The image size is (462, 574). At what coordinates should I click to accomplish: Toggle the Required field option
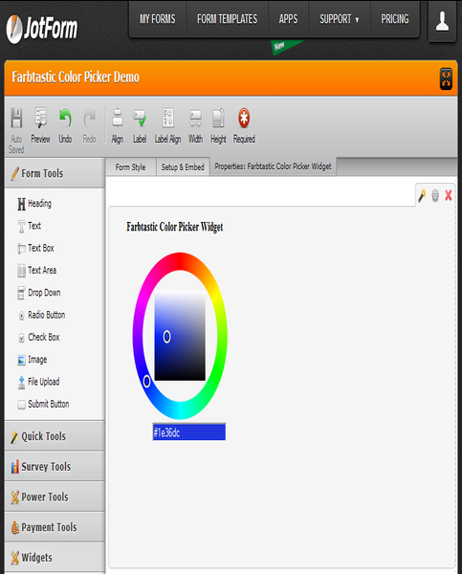[244, 125]
